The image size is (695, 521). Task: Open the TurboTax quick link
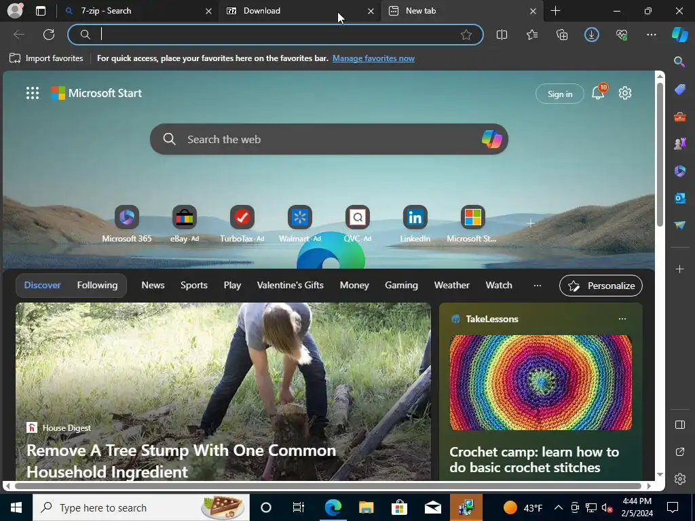[x=242, y=224]
